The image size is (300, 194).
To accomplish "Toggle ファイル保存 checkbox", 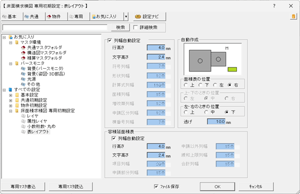I will (156, 186).
